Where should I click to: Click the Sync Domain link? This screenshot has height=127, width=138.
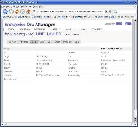[73, 35]
